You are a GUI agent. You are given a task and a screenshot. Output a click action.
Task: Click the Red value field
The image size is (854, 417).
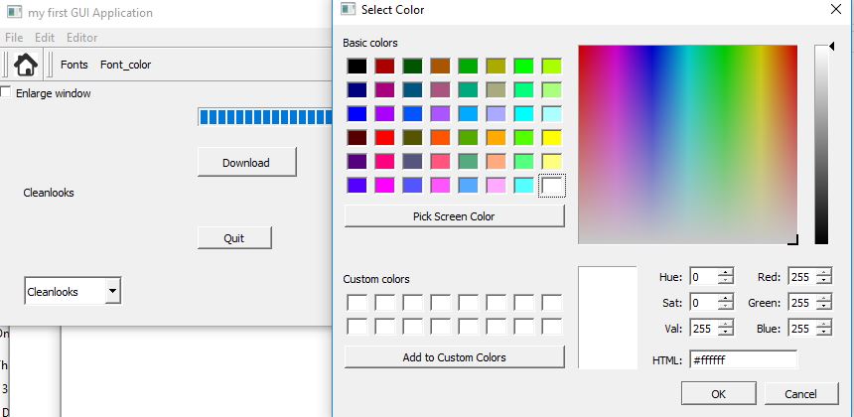click(802, 277)
